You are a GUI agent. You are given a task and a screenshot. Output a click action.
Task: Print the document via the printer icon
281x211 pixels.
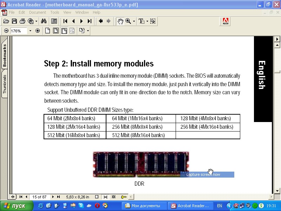[22, 21]
